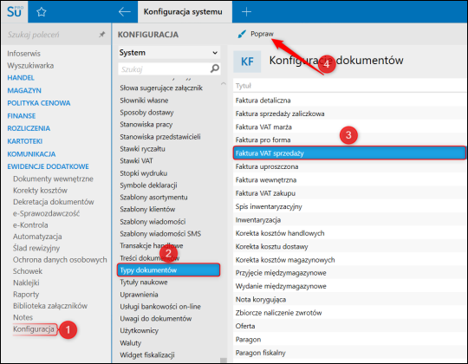Add new tab with plus icon
This screenshot has height=364, width=468.
click(246, 12)
